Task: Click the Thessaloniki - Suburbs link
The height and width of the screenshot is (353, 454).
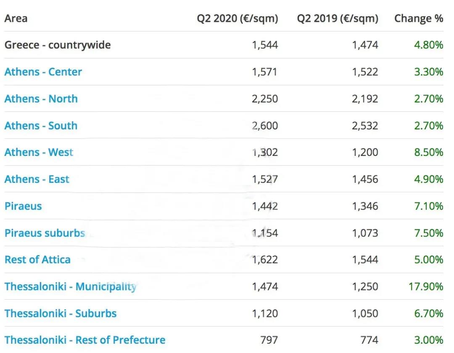Action: pos(61,313)
